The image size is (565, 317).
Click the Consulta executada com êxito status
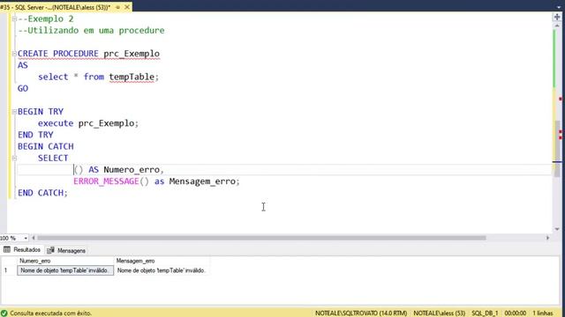click(50, 313)
